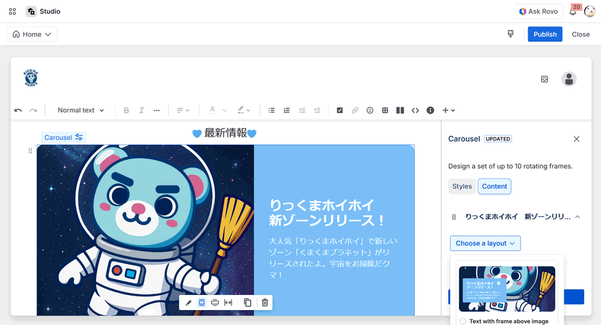601x325 pixels.
Task: Expand the text color chevron
Action: [225, 111]
